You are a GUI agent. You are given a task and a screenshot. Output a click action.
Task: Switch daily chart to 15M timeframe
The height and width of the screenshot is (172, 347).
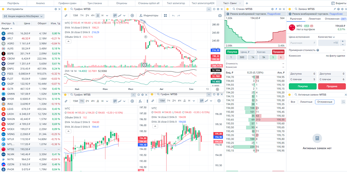coord(75,16)
